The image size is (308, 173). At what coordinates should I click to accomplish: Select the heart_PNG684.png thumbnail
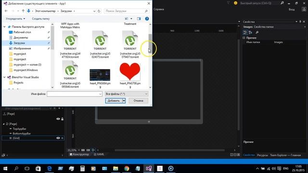[x=100, y=75]
